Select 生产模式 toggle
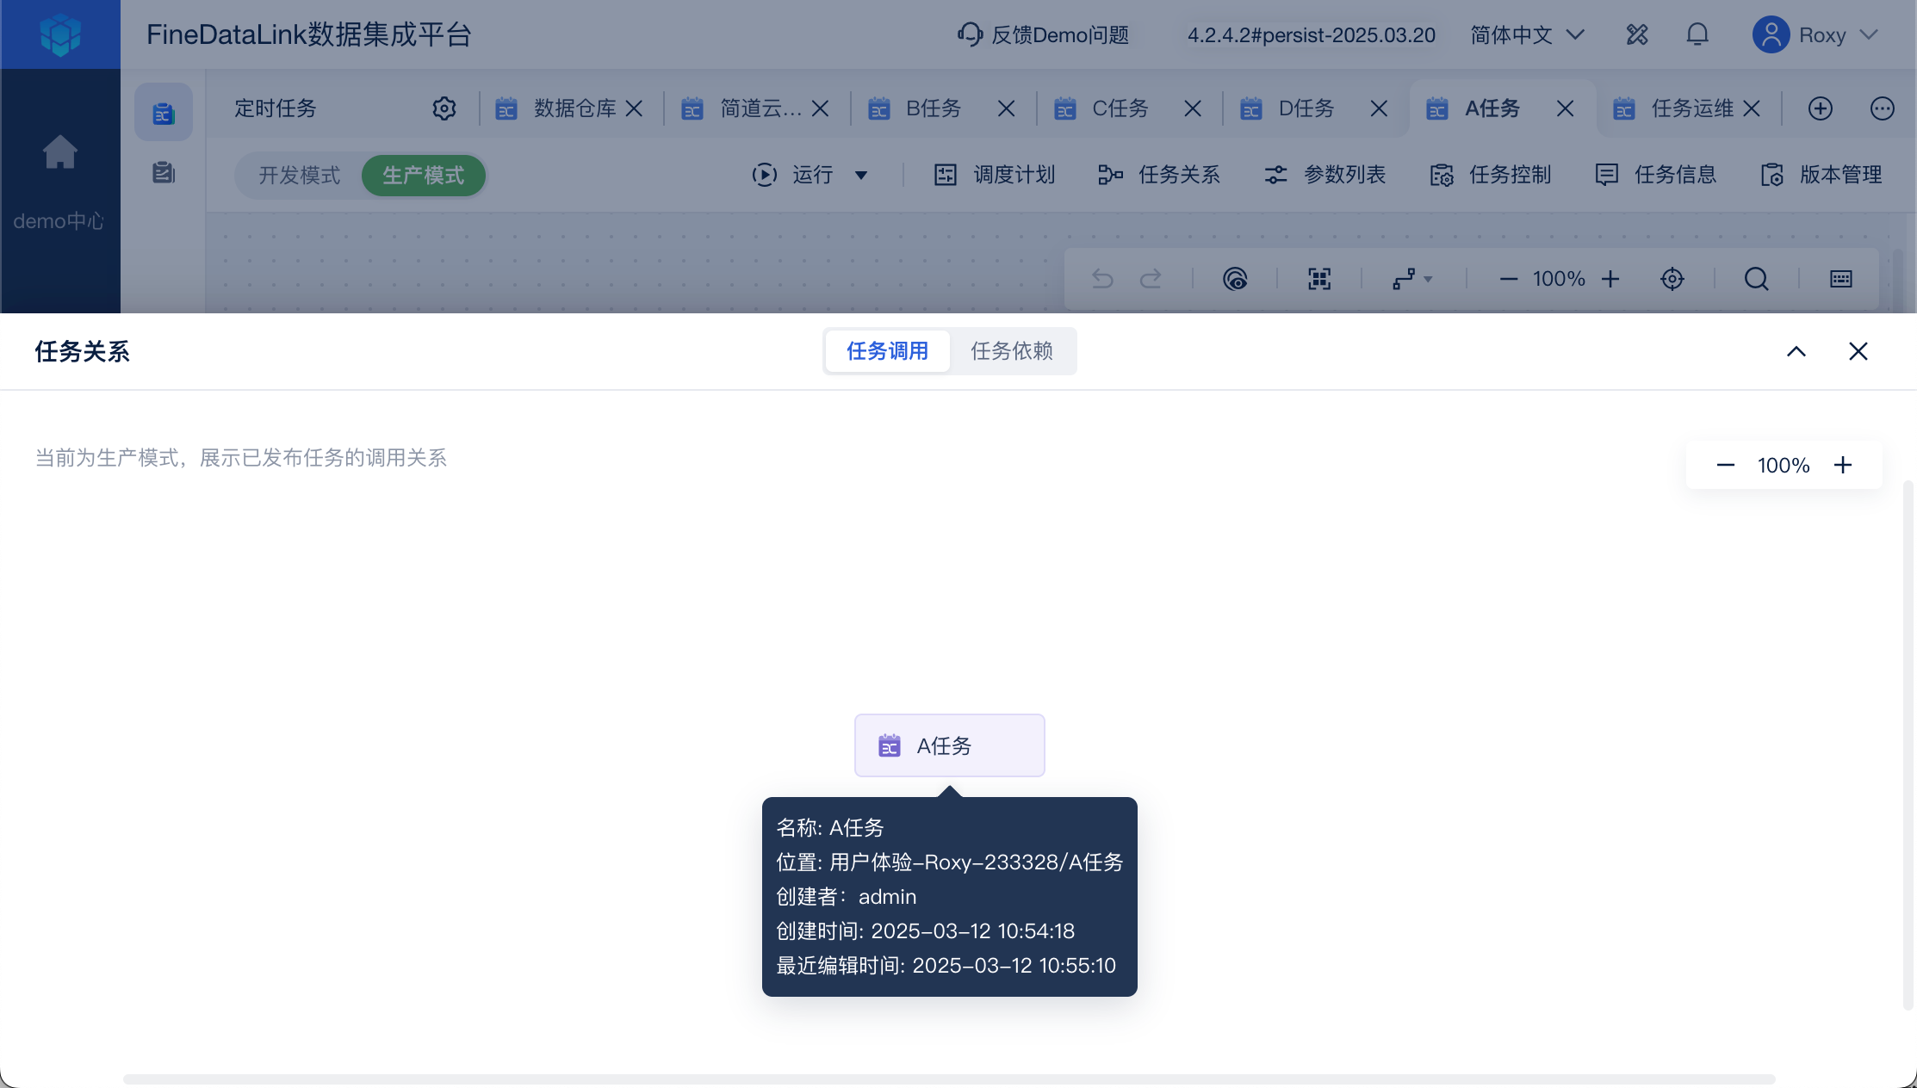Viewport: 1917px width, 1088px height. 424,176
